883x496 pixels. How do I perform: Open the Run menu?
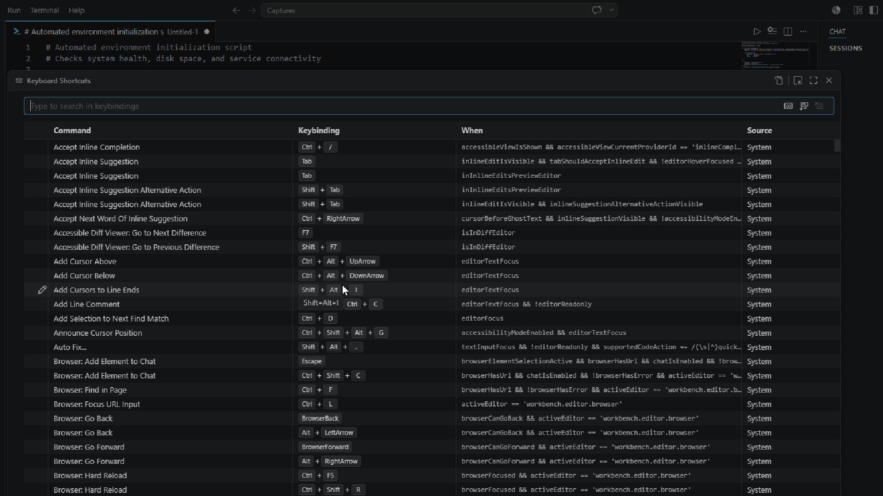pos(14,10)
